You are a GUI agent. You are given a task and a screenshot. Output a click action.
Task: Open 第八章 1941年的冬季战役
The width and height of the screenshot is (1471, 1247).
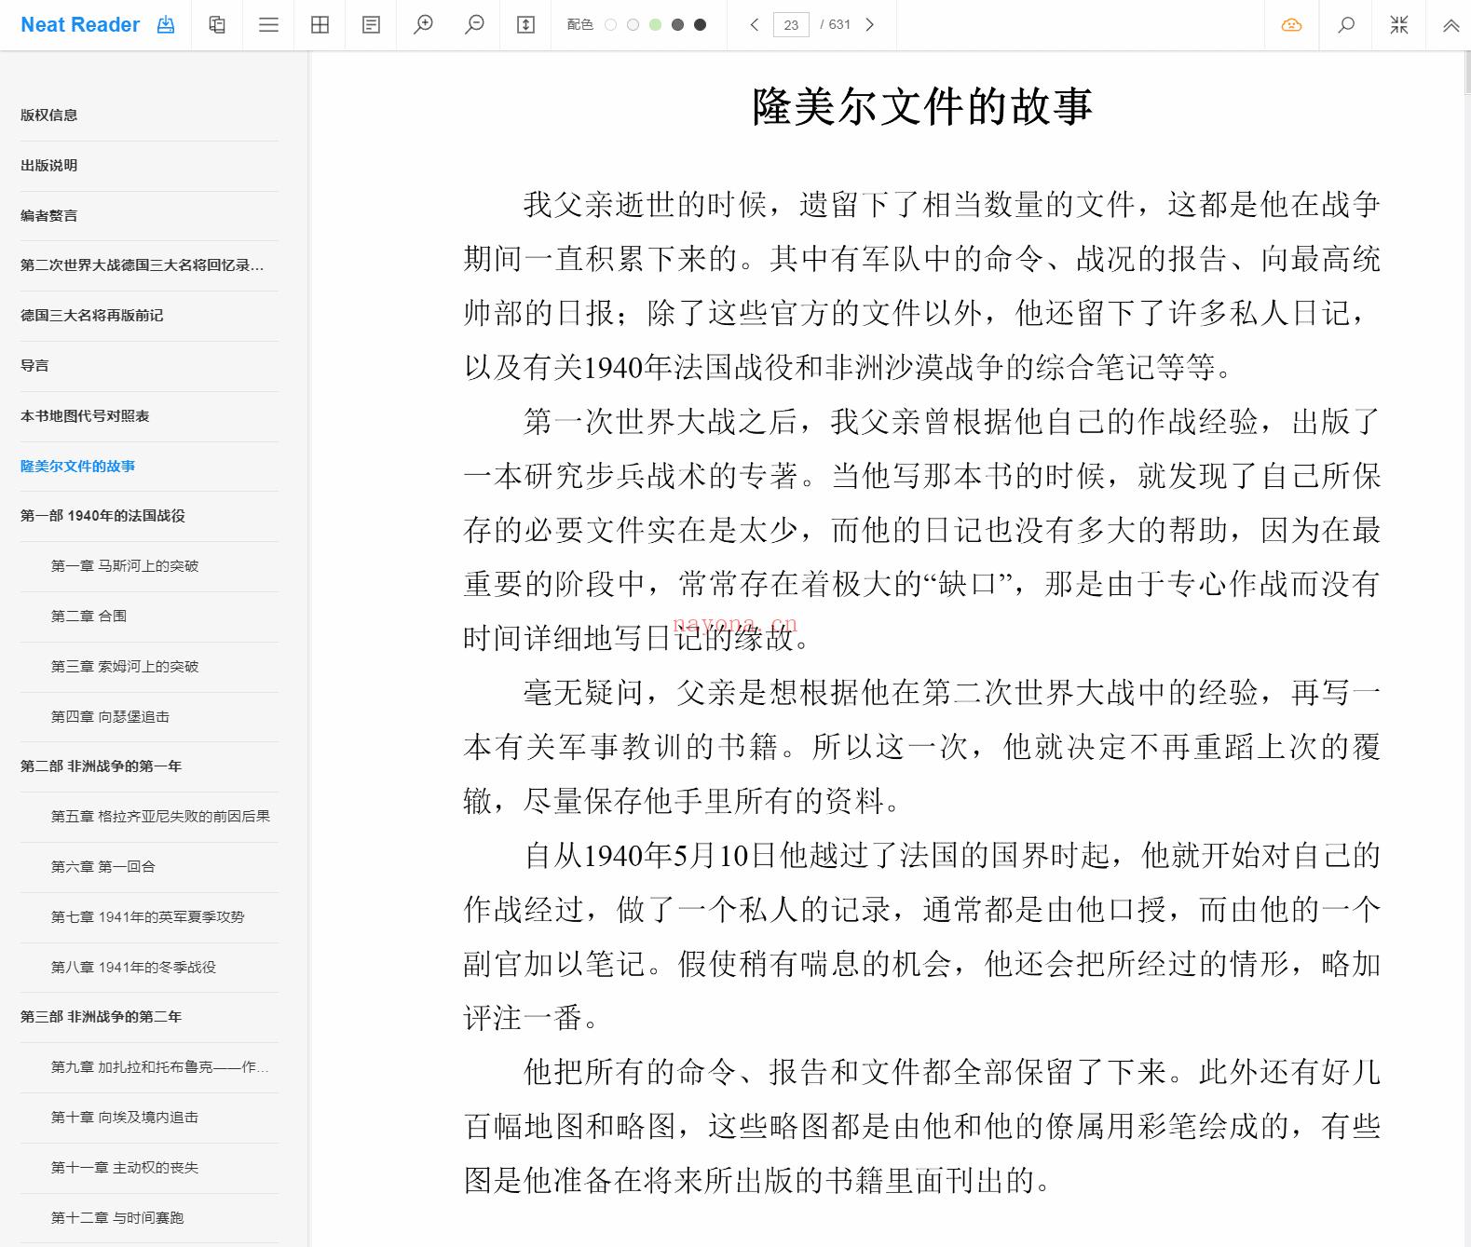tap(133, 968)
